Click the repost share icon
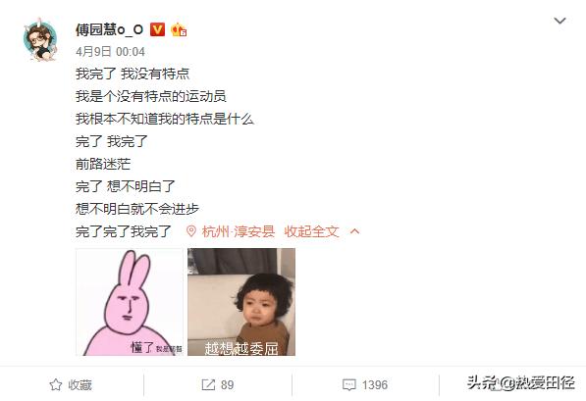 (x=208, y=384)
